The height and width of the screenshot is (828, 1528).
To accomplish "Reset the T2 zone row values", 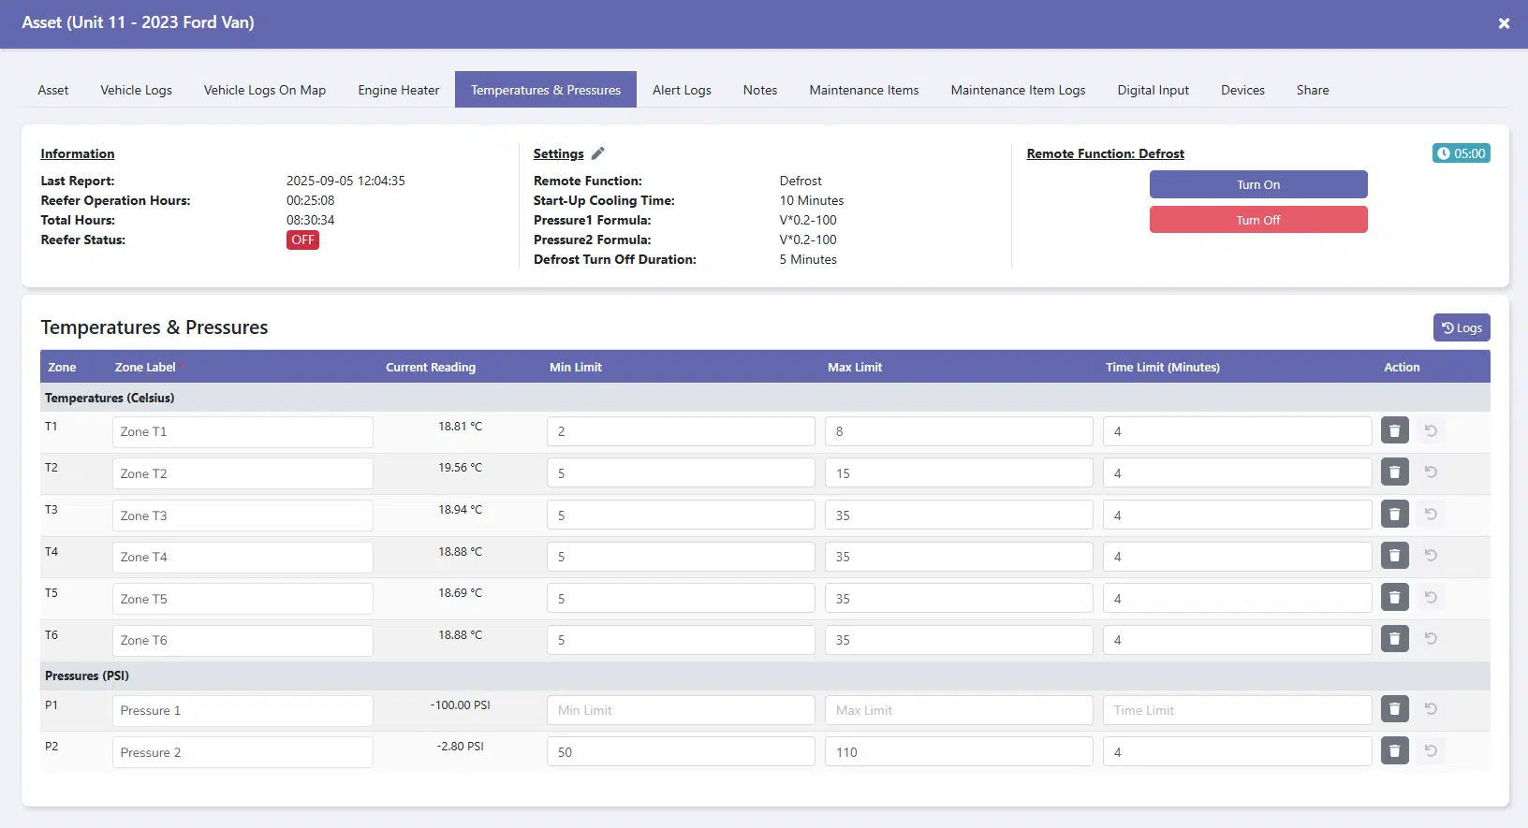I will coord(1431,472).
